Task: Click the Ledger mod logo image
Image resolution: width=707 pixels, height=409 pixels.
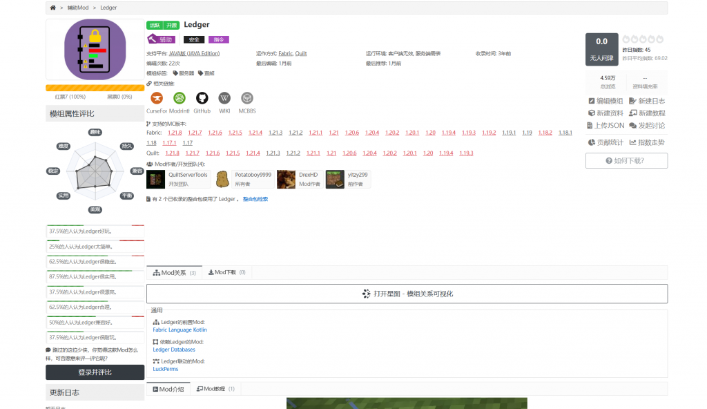Action: point(95,49)
